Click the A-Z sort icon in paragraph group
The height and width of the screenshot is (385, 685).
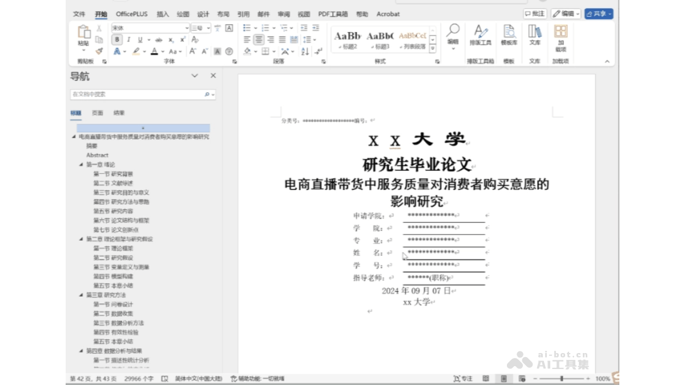304,51
